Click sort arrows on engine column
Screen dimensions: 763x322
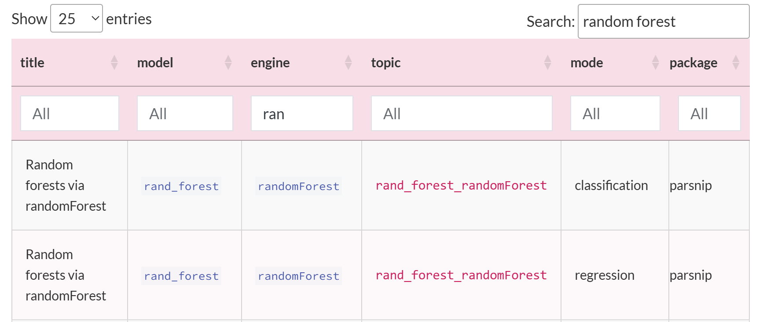pos(348,62)
